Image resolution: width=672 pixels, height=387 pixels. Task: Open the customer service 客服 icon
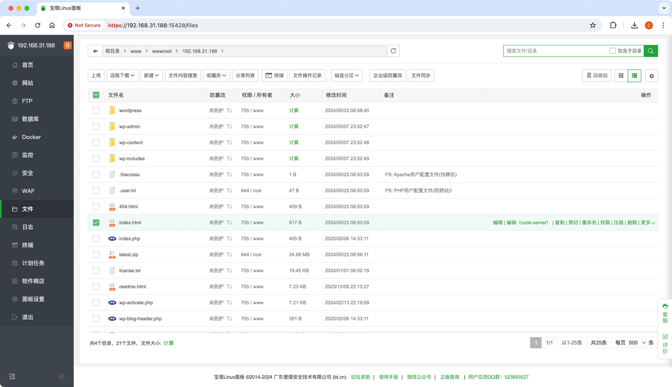665,313
